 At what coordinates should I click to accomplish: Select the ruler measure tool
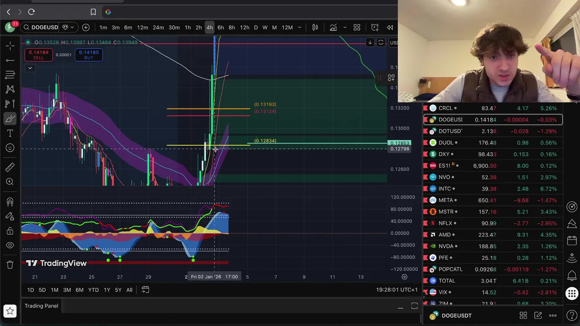[x=10, y=167]
